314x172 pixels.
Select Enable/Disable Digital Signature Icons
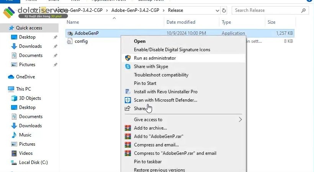pyautogui.click(x=172, y=50)
